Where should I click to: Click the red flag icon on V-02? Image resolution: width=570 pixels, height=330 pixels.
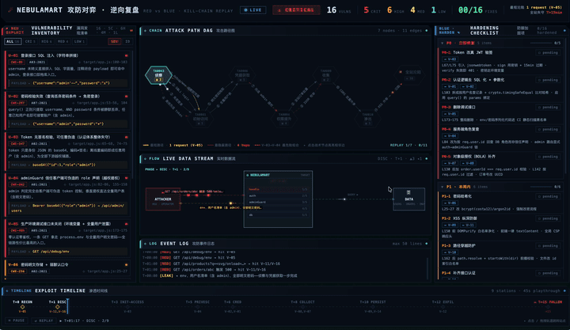pos(126,97)
